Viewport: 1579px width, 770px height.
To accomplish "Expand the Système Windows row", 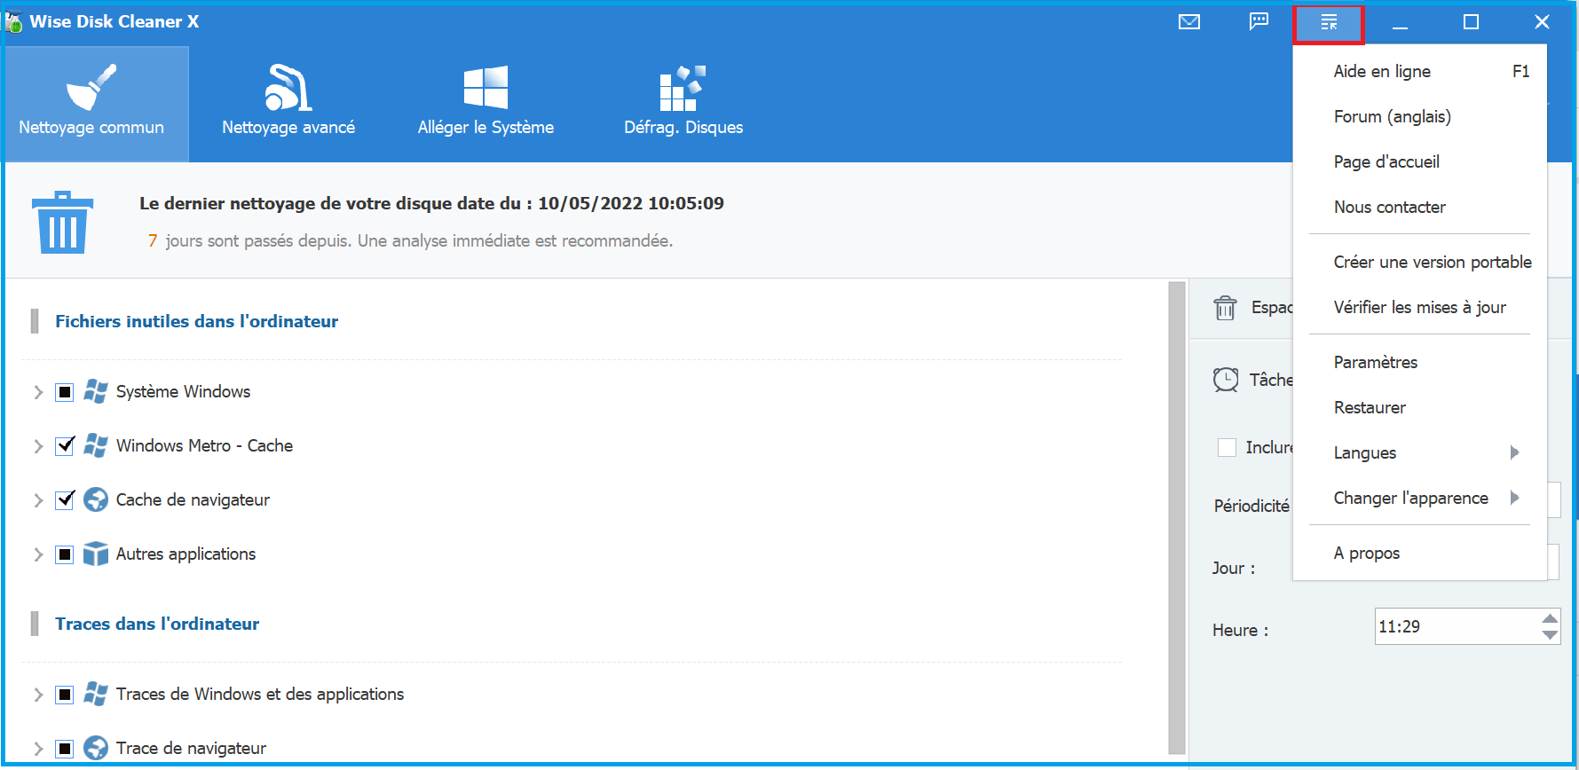I will [x=38, y=392].
